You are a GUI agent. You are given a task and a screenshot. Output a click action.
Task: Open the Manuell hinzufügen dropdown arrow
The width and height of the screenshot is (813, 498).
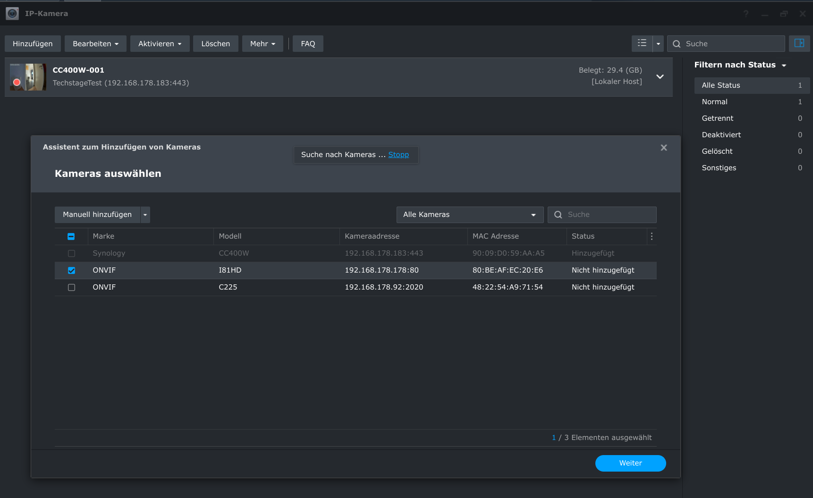click(145, 215)
